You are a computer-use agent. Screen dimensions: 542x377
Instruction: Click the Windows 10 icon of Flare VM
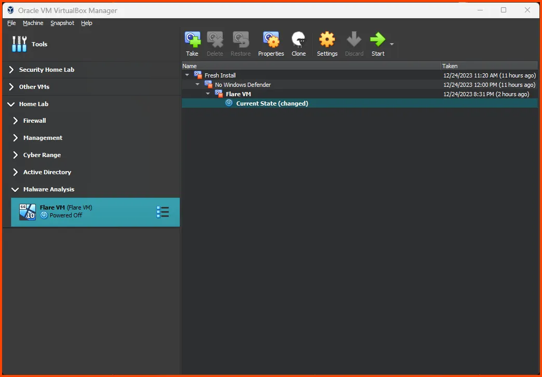click(28, 212)
